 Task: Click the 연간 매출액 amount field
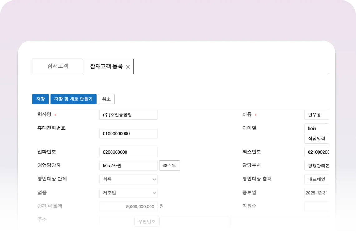pyautogui.click(x=128, y=206)
